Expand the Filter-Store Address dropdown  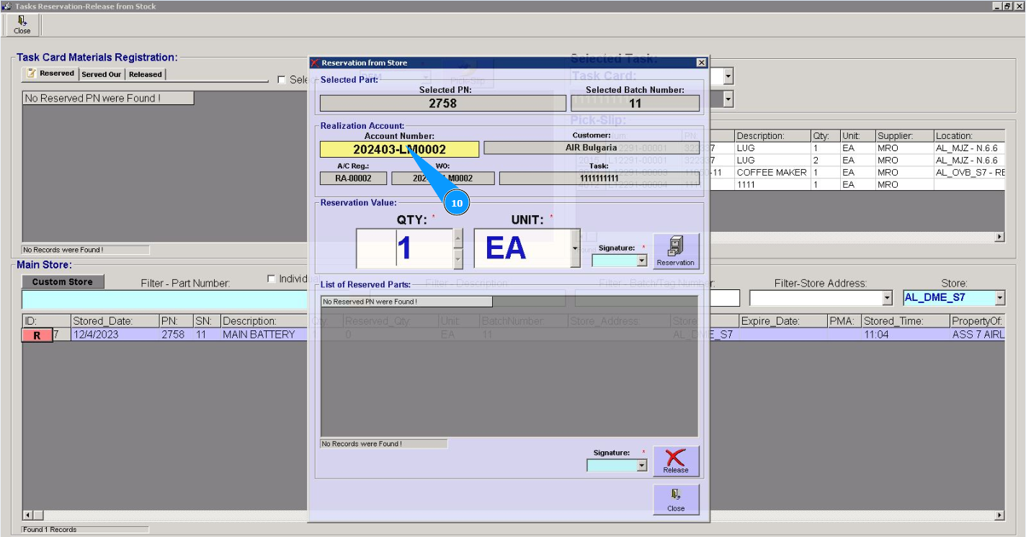click(x=887, y=298)
